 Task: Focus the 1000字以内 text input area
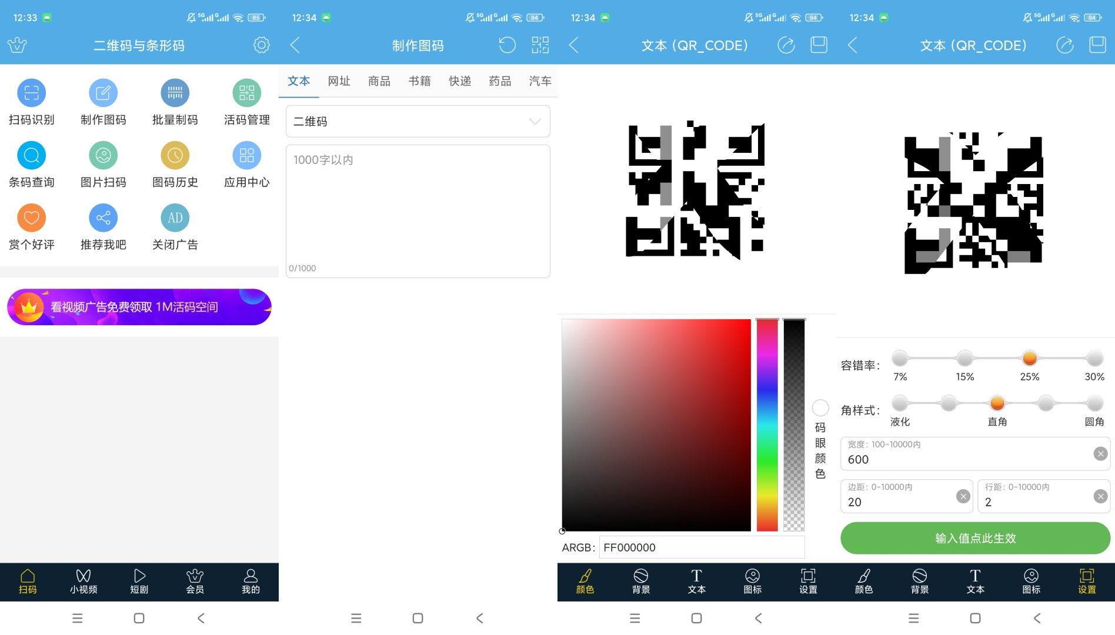click(418, 211)
